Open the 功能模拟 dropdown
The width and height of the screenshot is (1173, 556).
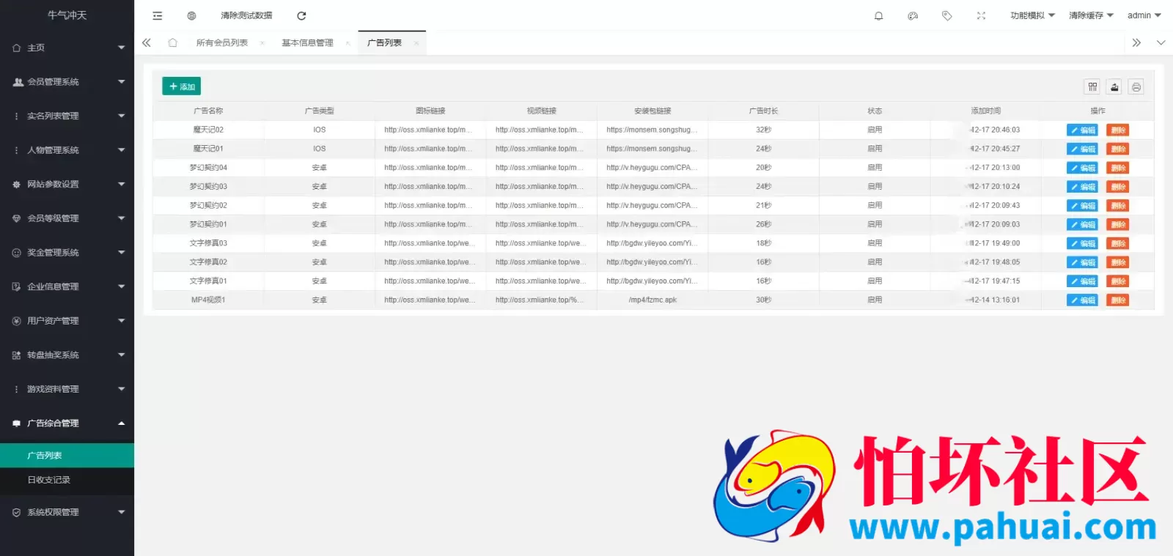pos(1032,15)
